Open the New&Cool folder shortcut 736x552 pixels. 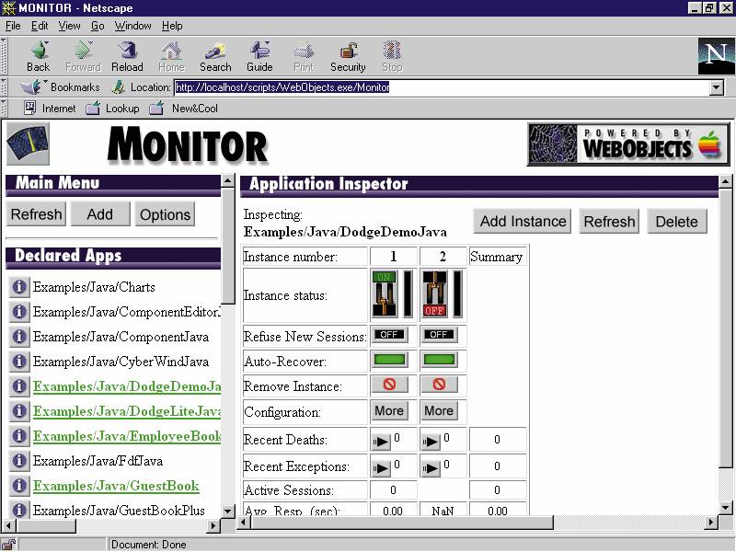(x=183, y=109)
